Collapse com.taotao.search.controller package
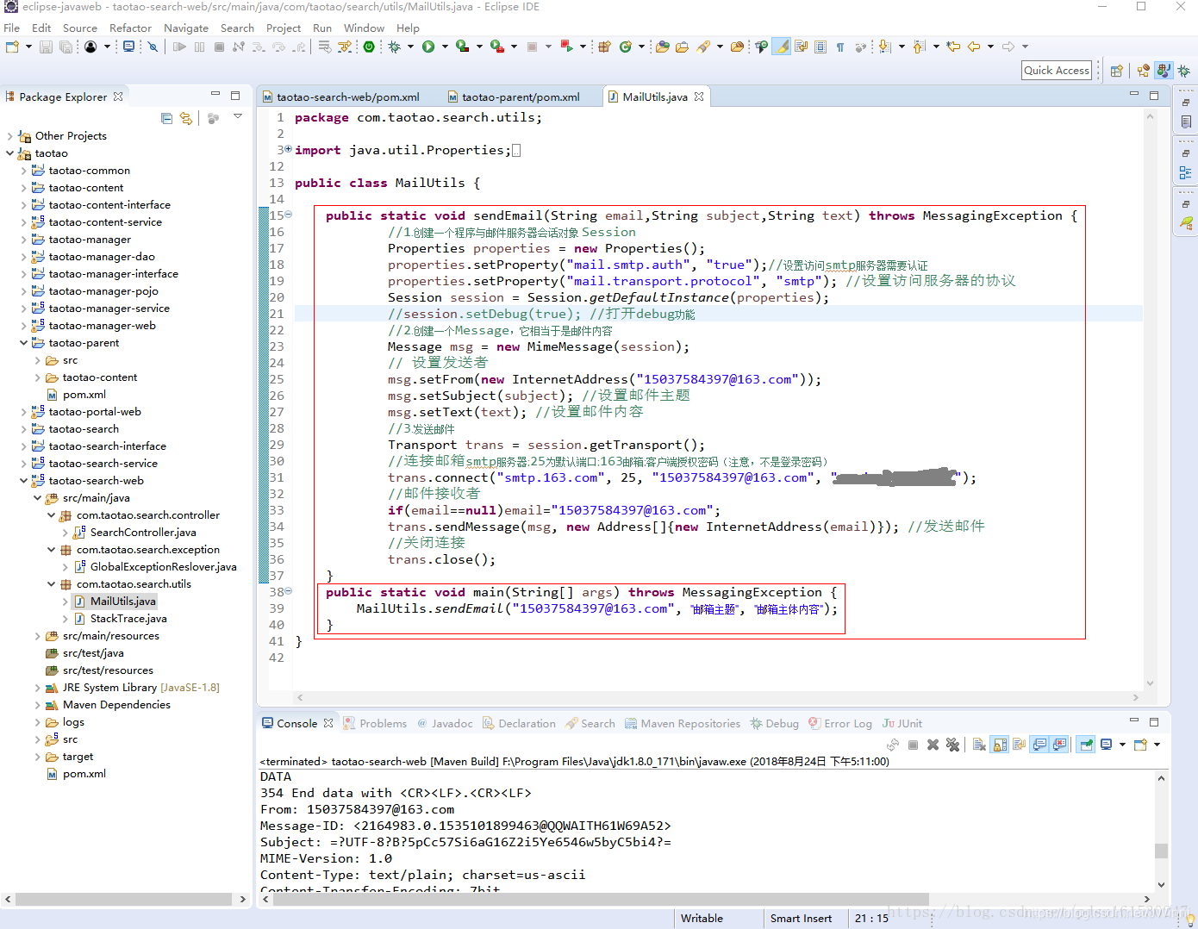 [x=52, y=515]
